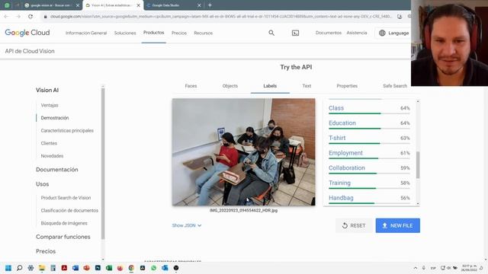Open PowerPoint from the taskbar

coord(86,268)
